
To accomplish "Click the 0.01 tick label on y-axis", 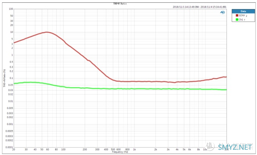I will pos(11,101).
